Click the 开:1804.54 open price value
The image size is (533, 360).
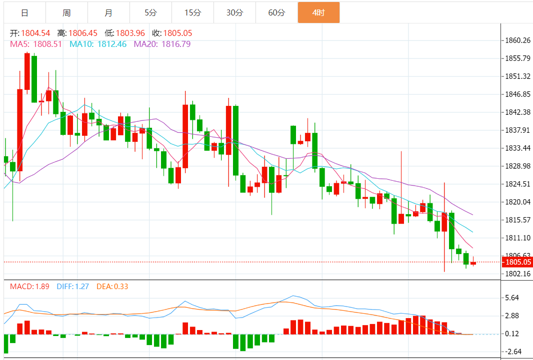pyautogui.click(x=30, y=33)
